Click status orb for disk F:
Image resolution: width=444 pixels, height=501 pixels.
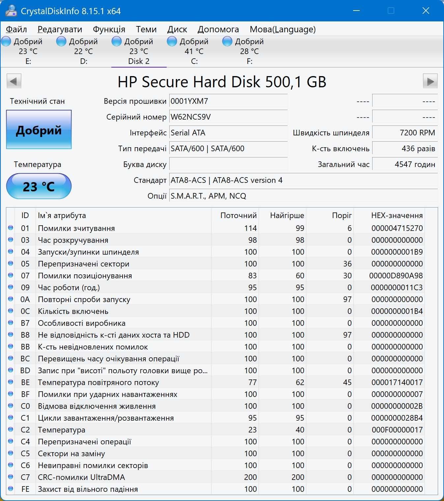tap(227, 42)
